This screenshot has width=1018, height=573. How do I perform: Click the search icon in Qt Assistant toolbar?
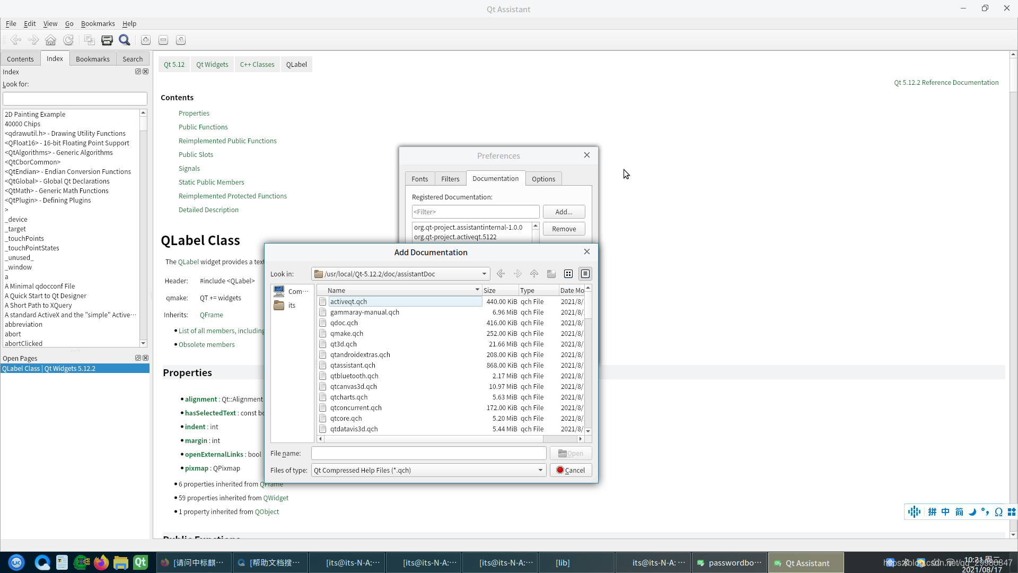coord(125,40)
